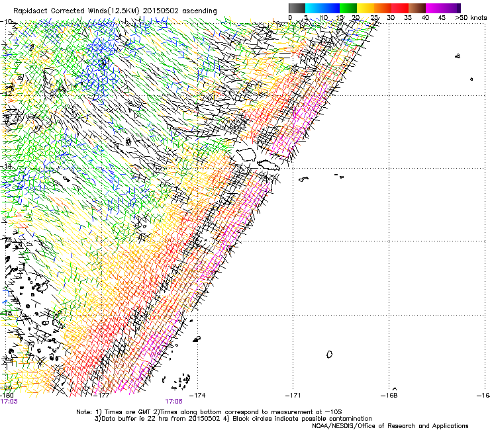Click the note 'Black circles indicate possible contamination'
The image size is (490, 430).
pos(302,419)
